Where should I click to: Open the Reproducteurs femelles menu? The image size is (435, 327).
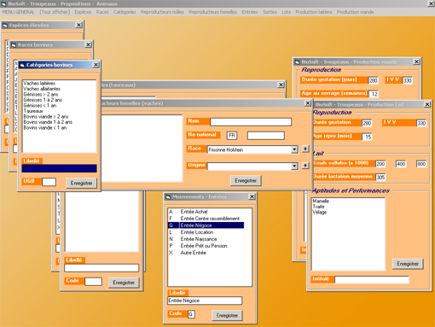212,12
